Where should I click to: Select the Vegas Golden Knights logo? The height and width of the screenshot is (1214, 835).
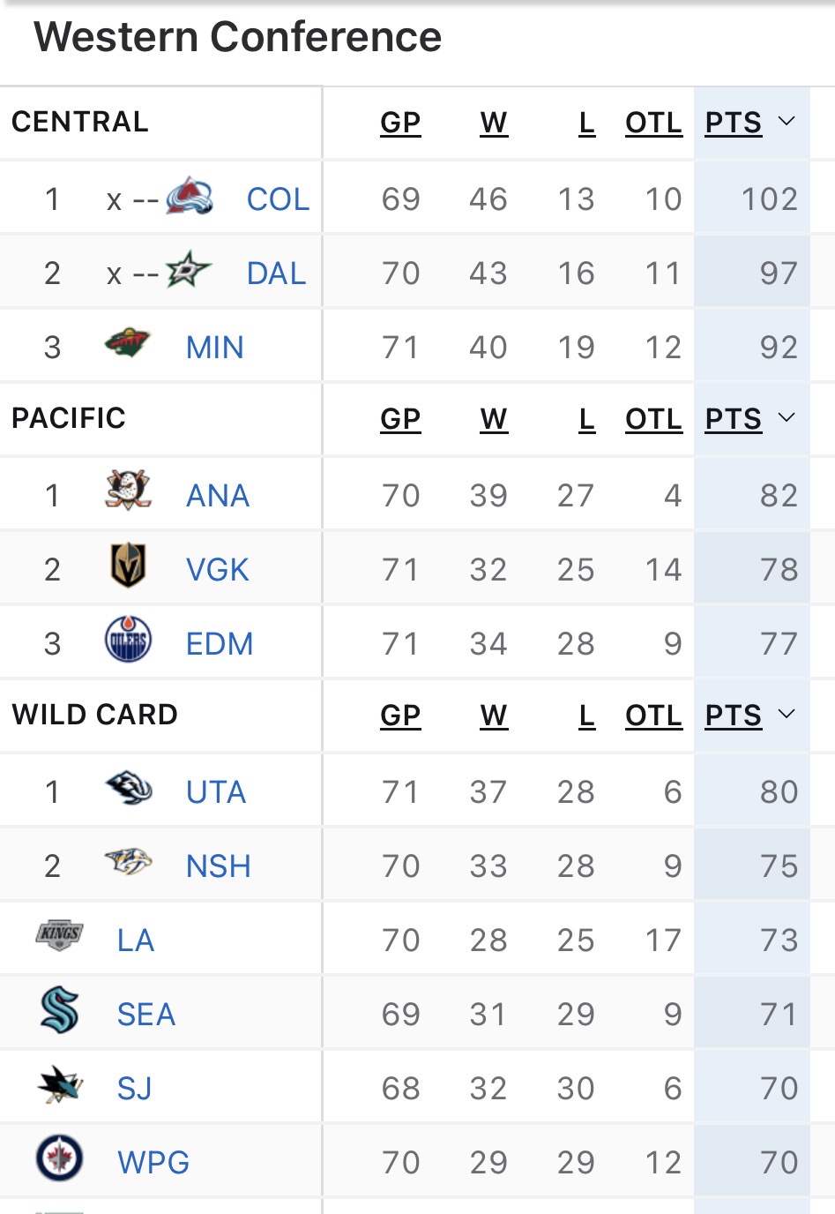[128, 566]
